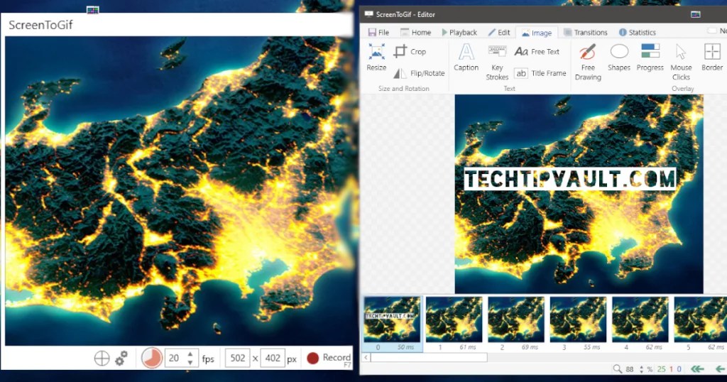The image size is (727, 382).
Task: Go to previous frame arrow
Action: tap(720, 369)
